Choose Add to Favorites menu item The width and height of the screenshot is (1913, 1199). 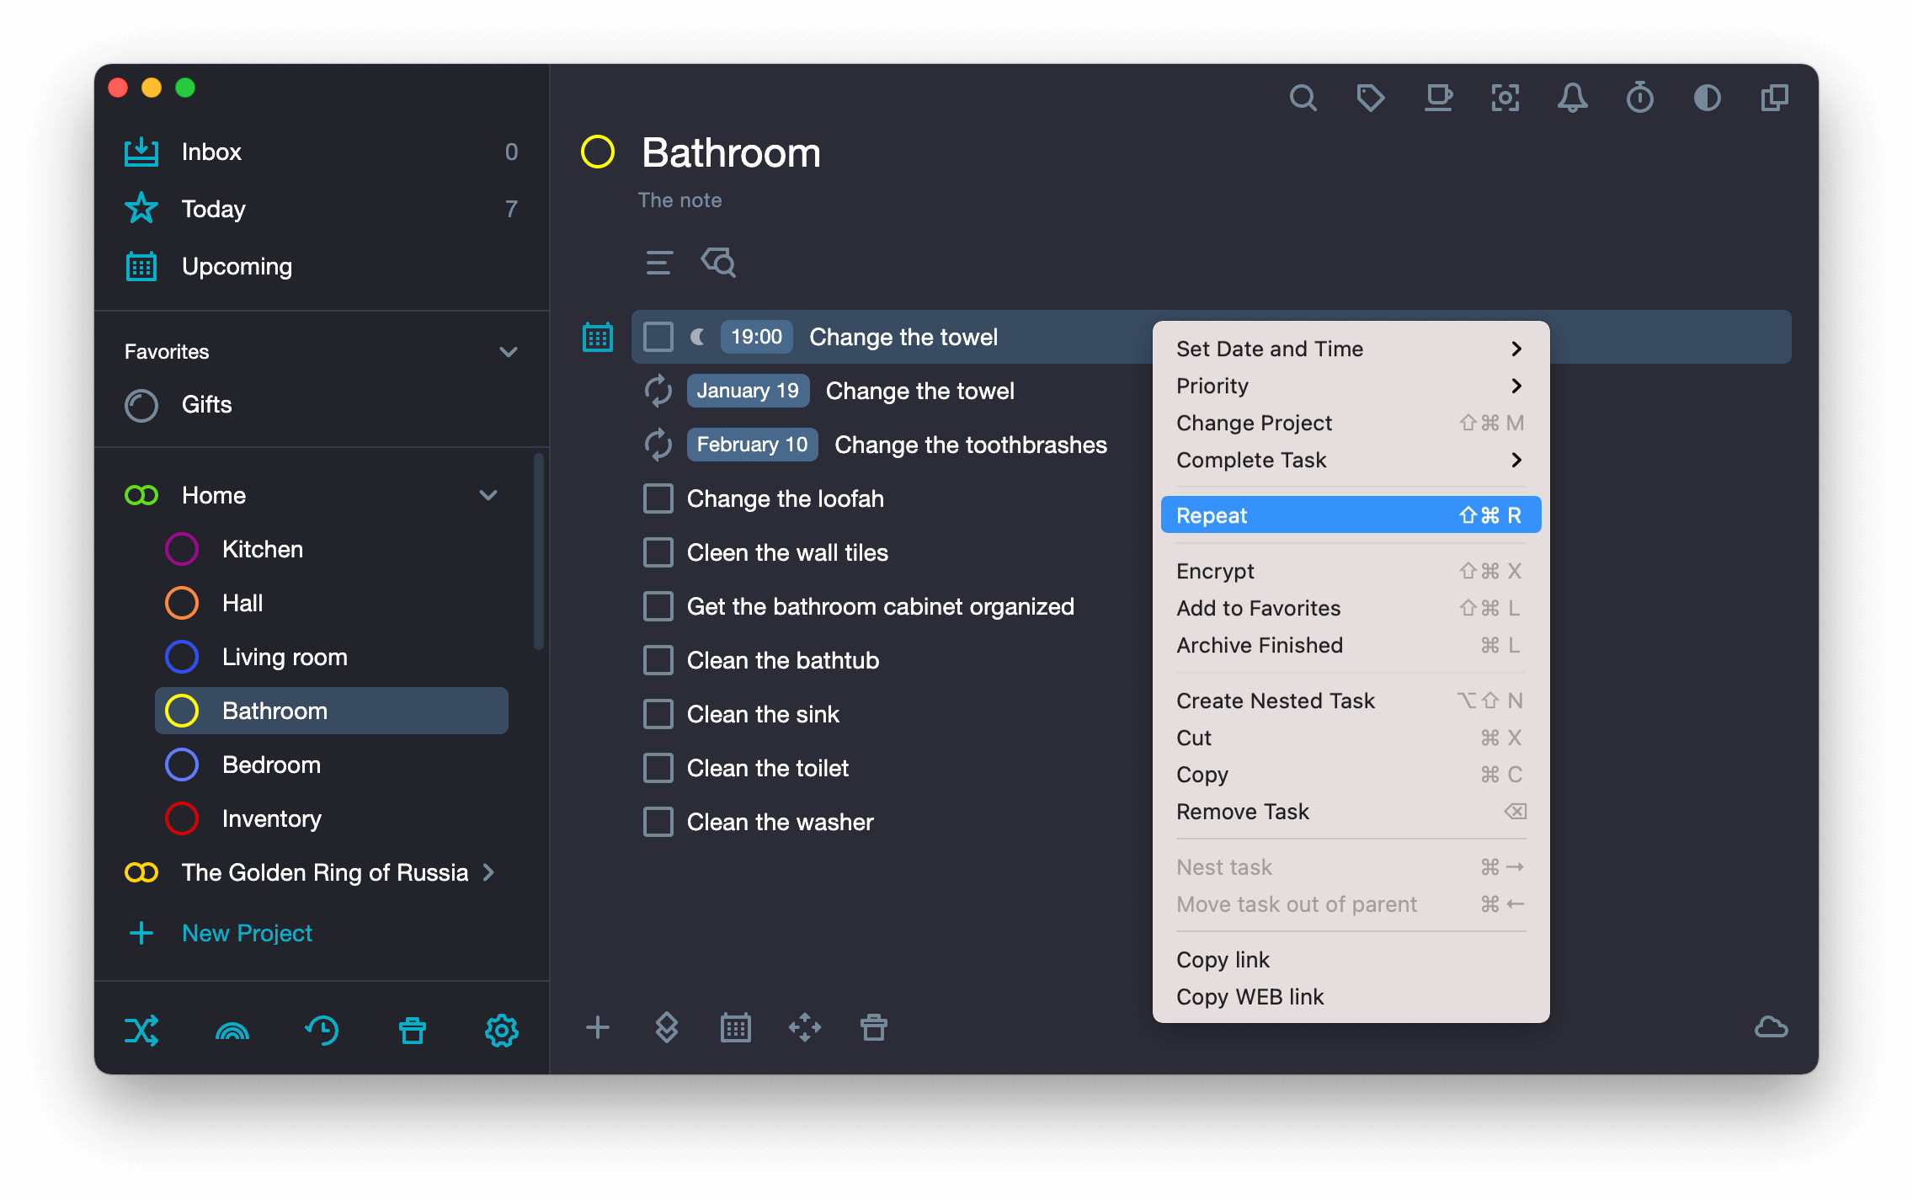1351,608
